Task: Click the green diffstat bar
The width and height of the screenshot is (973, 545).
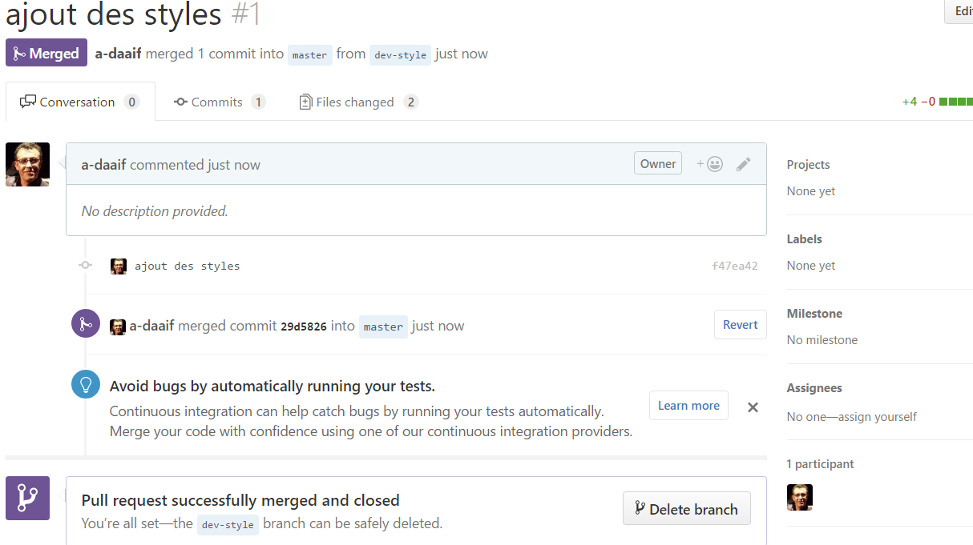Action: coord(955,102)
